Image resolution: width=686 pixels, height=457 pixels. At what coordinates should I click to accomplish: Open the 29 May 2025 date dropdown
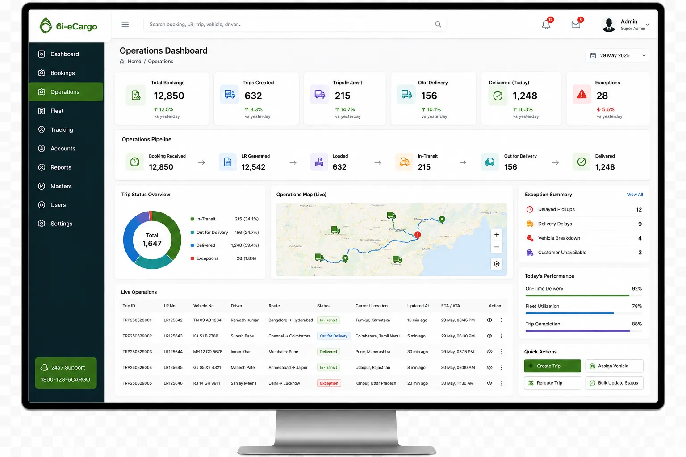(x=618, y=55)
